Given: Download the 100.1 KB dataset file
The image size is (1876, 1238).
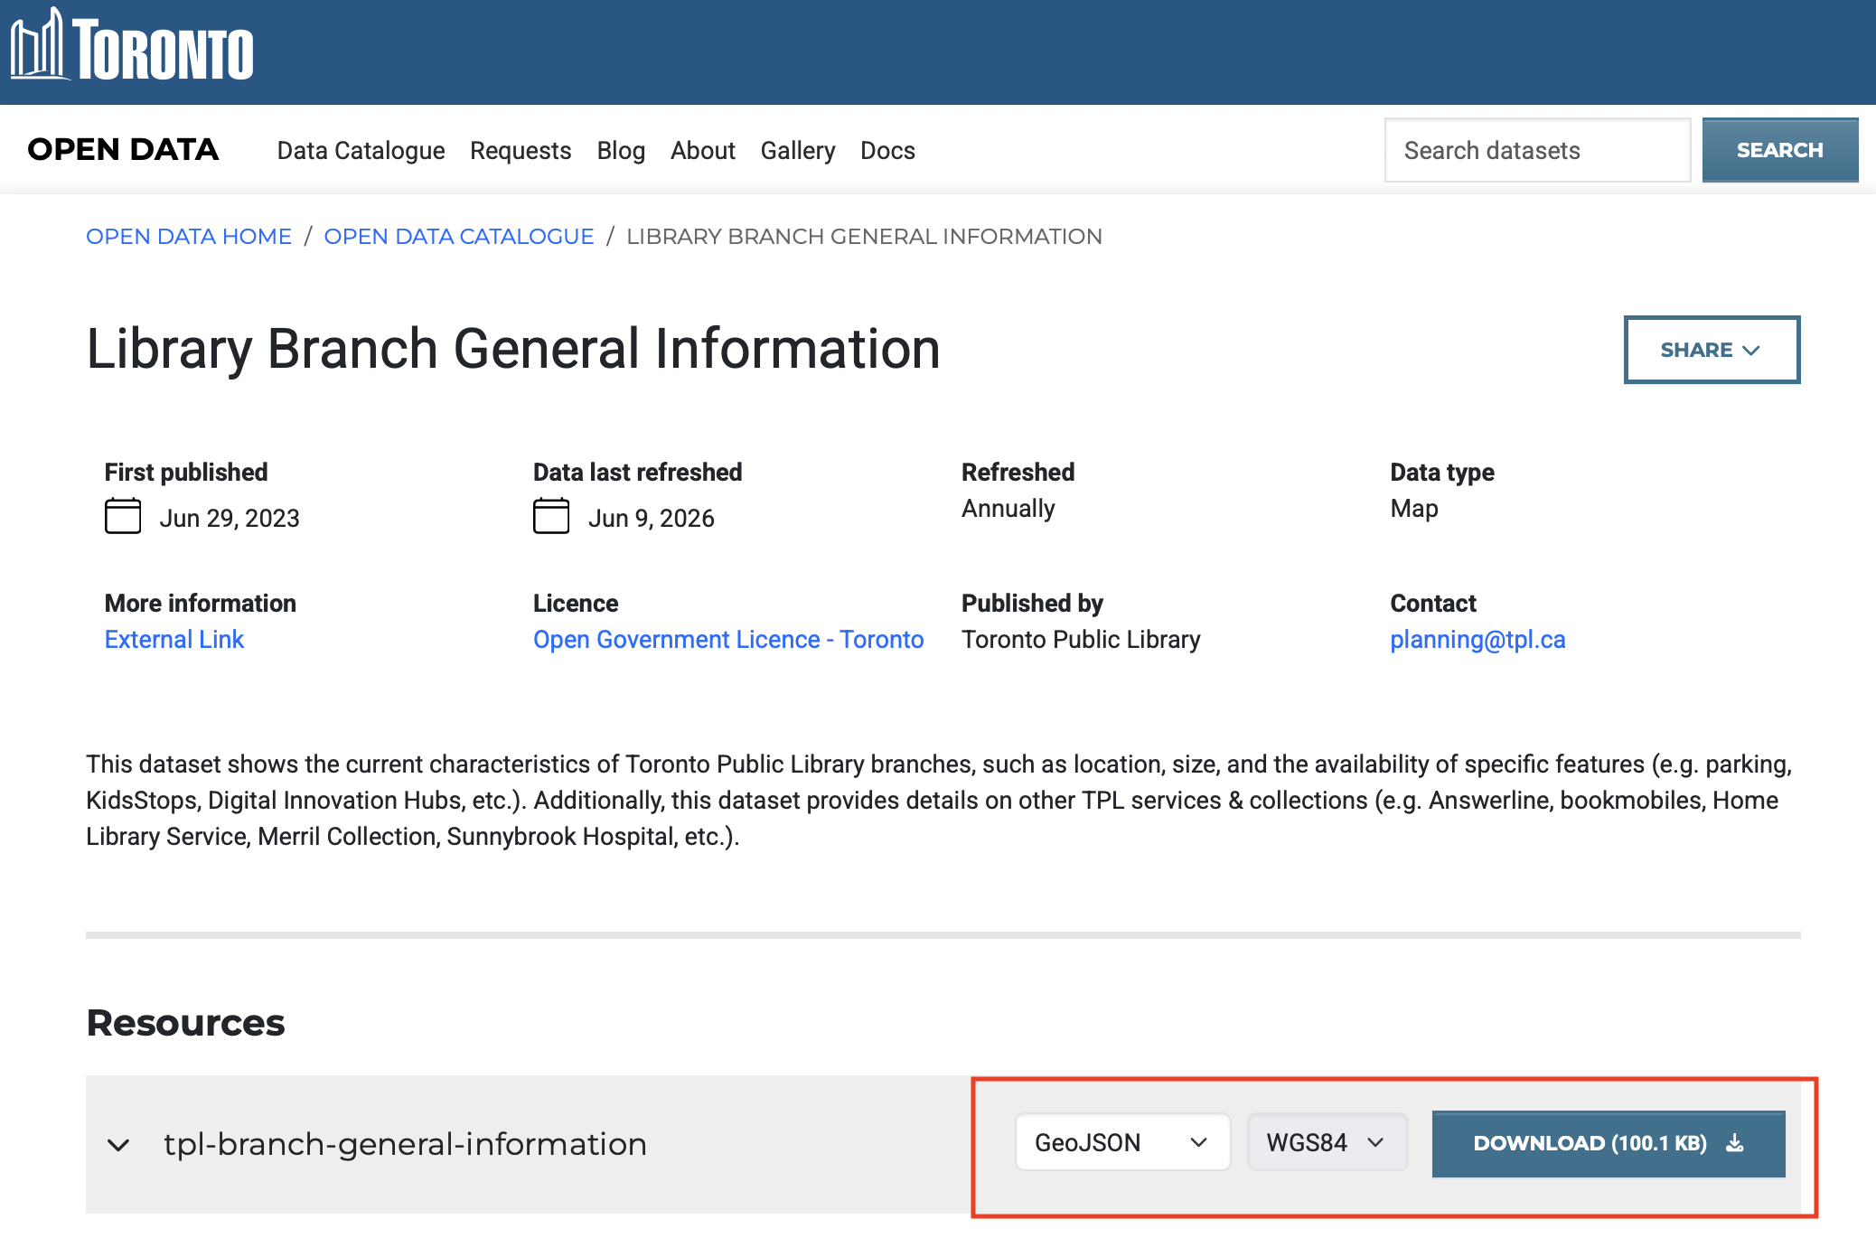Looking at the screenshot, I should click(x=1609, y=1143).
